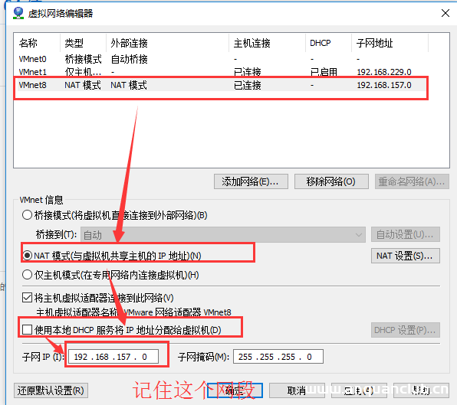Sort by the 名称 column header

38,43
